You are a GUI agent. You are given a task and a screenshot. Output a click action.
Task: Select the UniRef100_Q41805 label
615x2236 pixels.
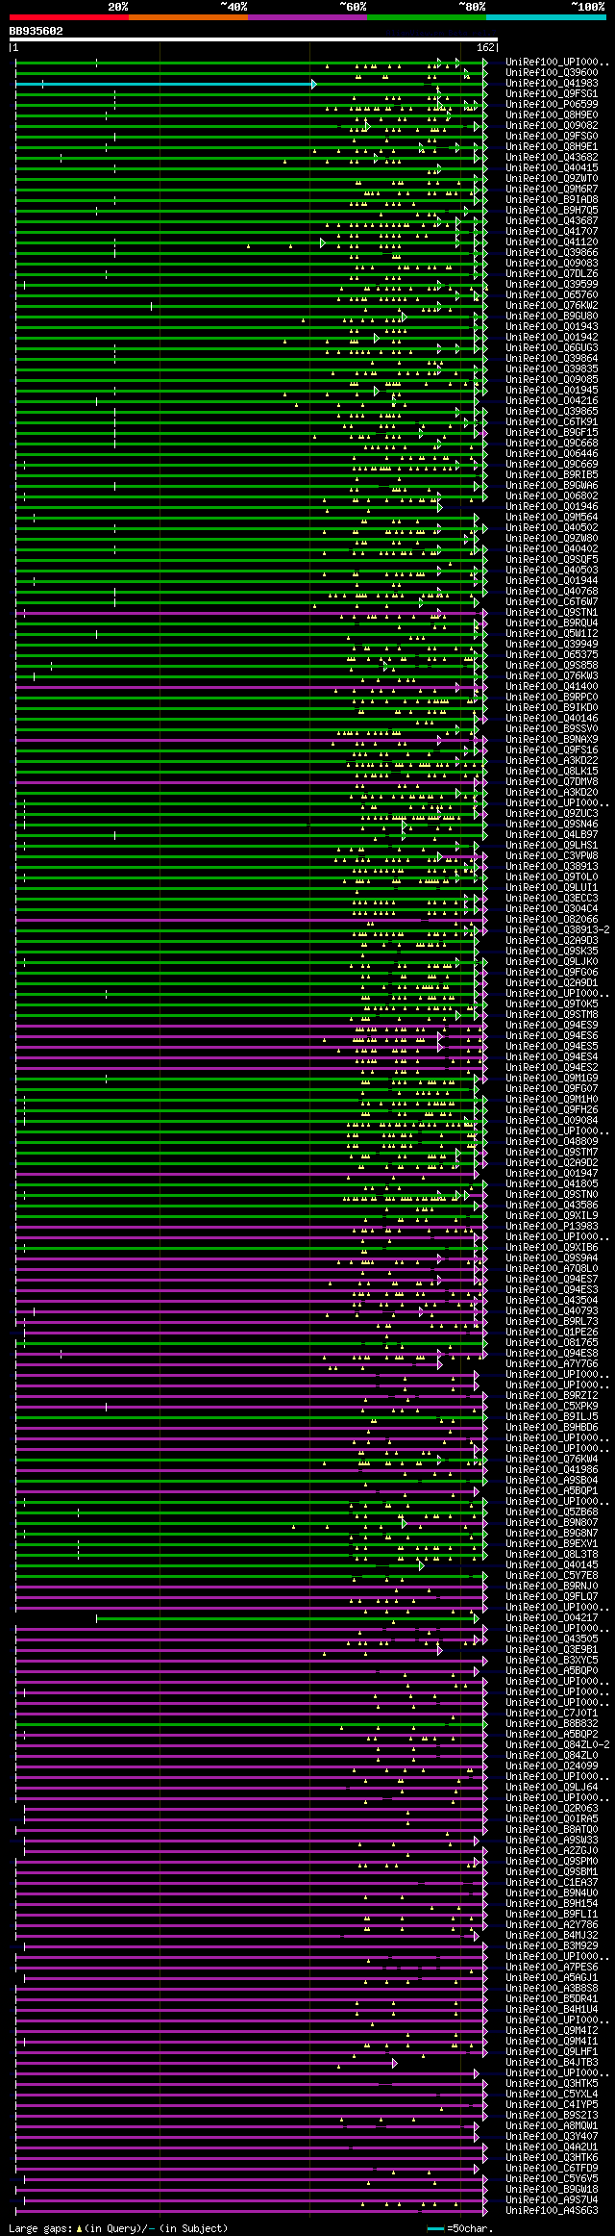[x=552, y=1184]
